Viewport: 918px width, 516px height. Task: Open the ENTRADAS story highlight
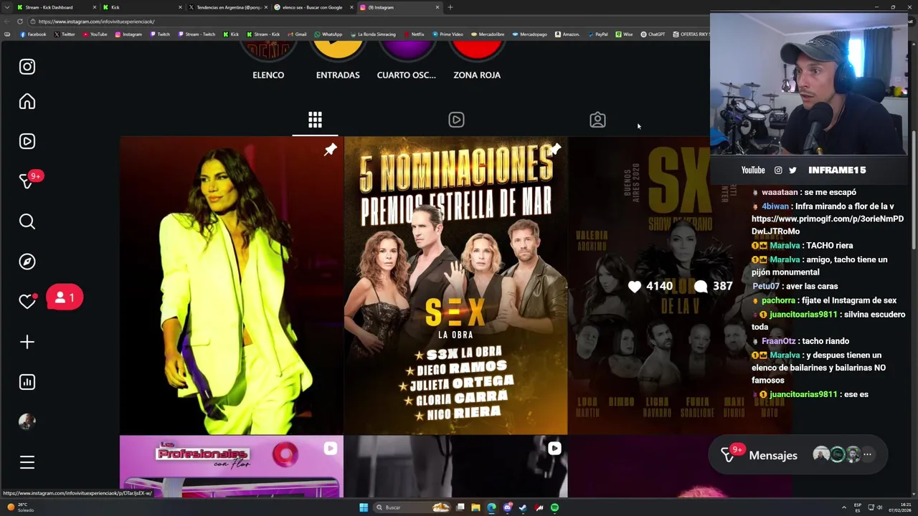pyautogui.click(x=338, y=61)
